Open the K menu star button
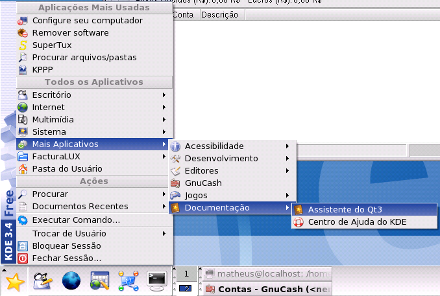The image size is (440, 296). click(x=14, y=282)
